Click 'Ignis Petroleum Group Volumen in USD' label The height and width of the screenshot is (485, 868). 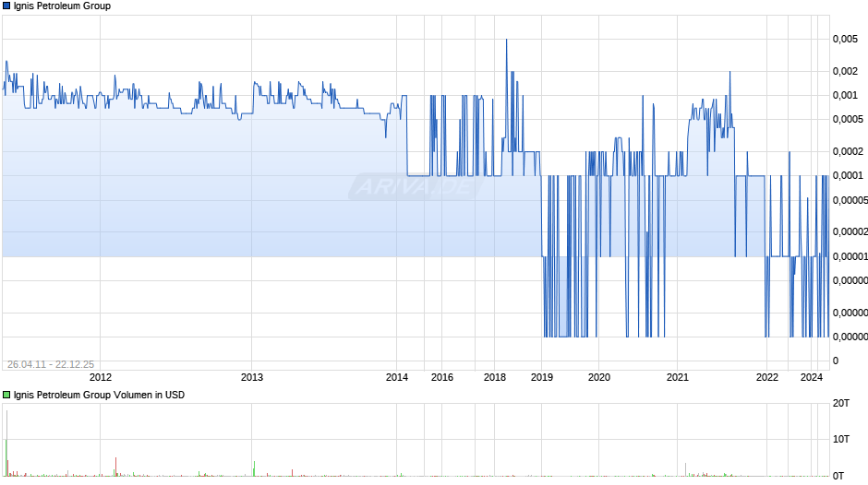(x=99, y=395)
